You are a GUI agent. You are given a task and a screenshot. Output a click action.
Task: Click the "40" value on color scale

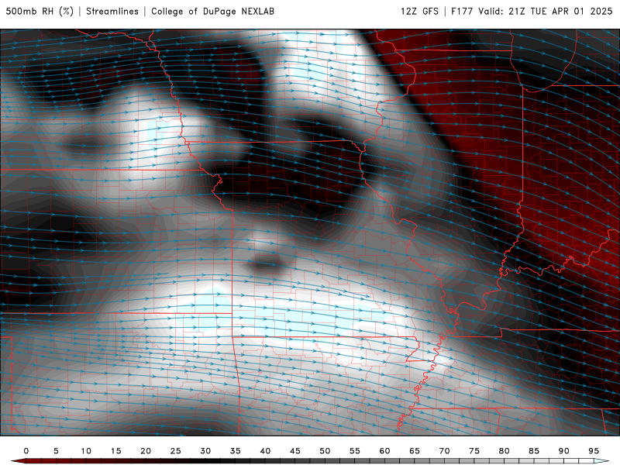(x=265, y=451)
